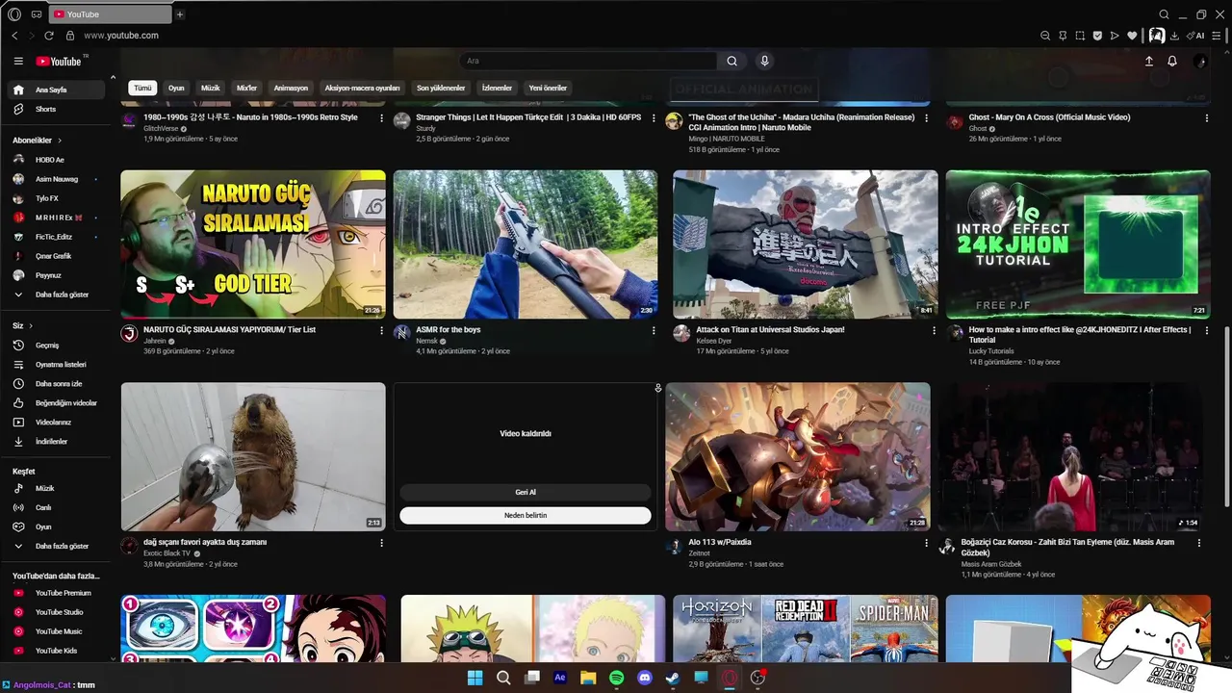1232x693 pixels.
Task: Click the Windows Start button
Action: pos(475,678)
